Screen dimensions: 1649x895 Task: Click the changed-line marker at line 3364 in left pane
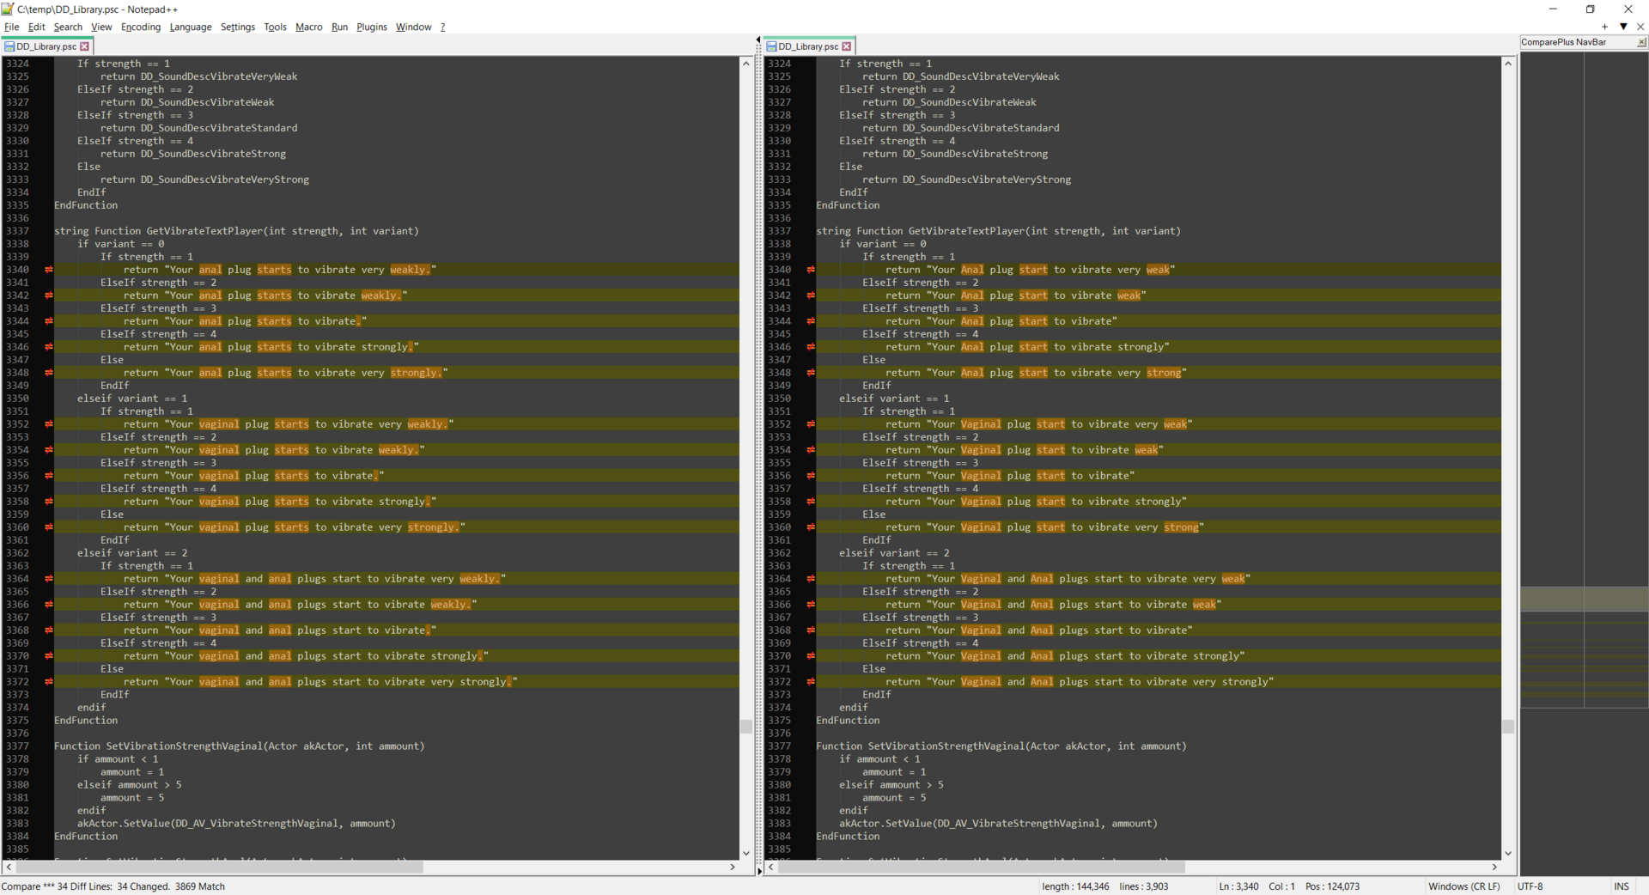pyautogui.click(x=49, y=579)
